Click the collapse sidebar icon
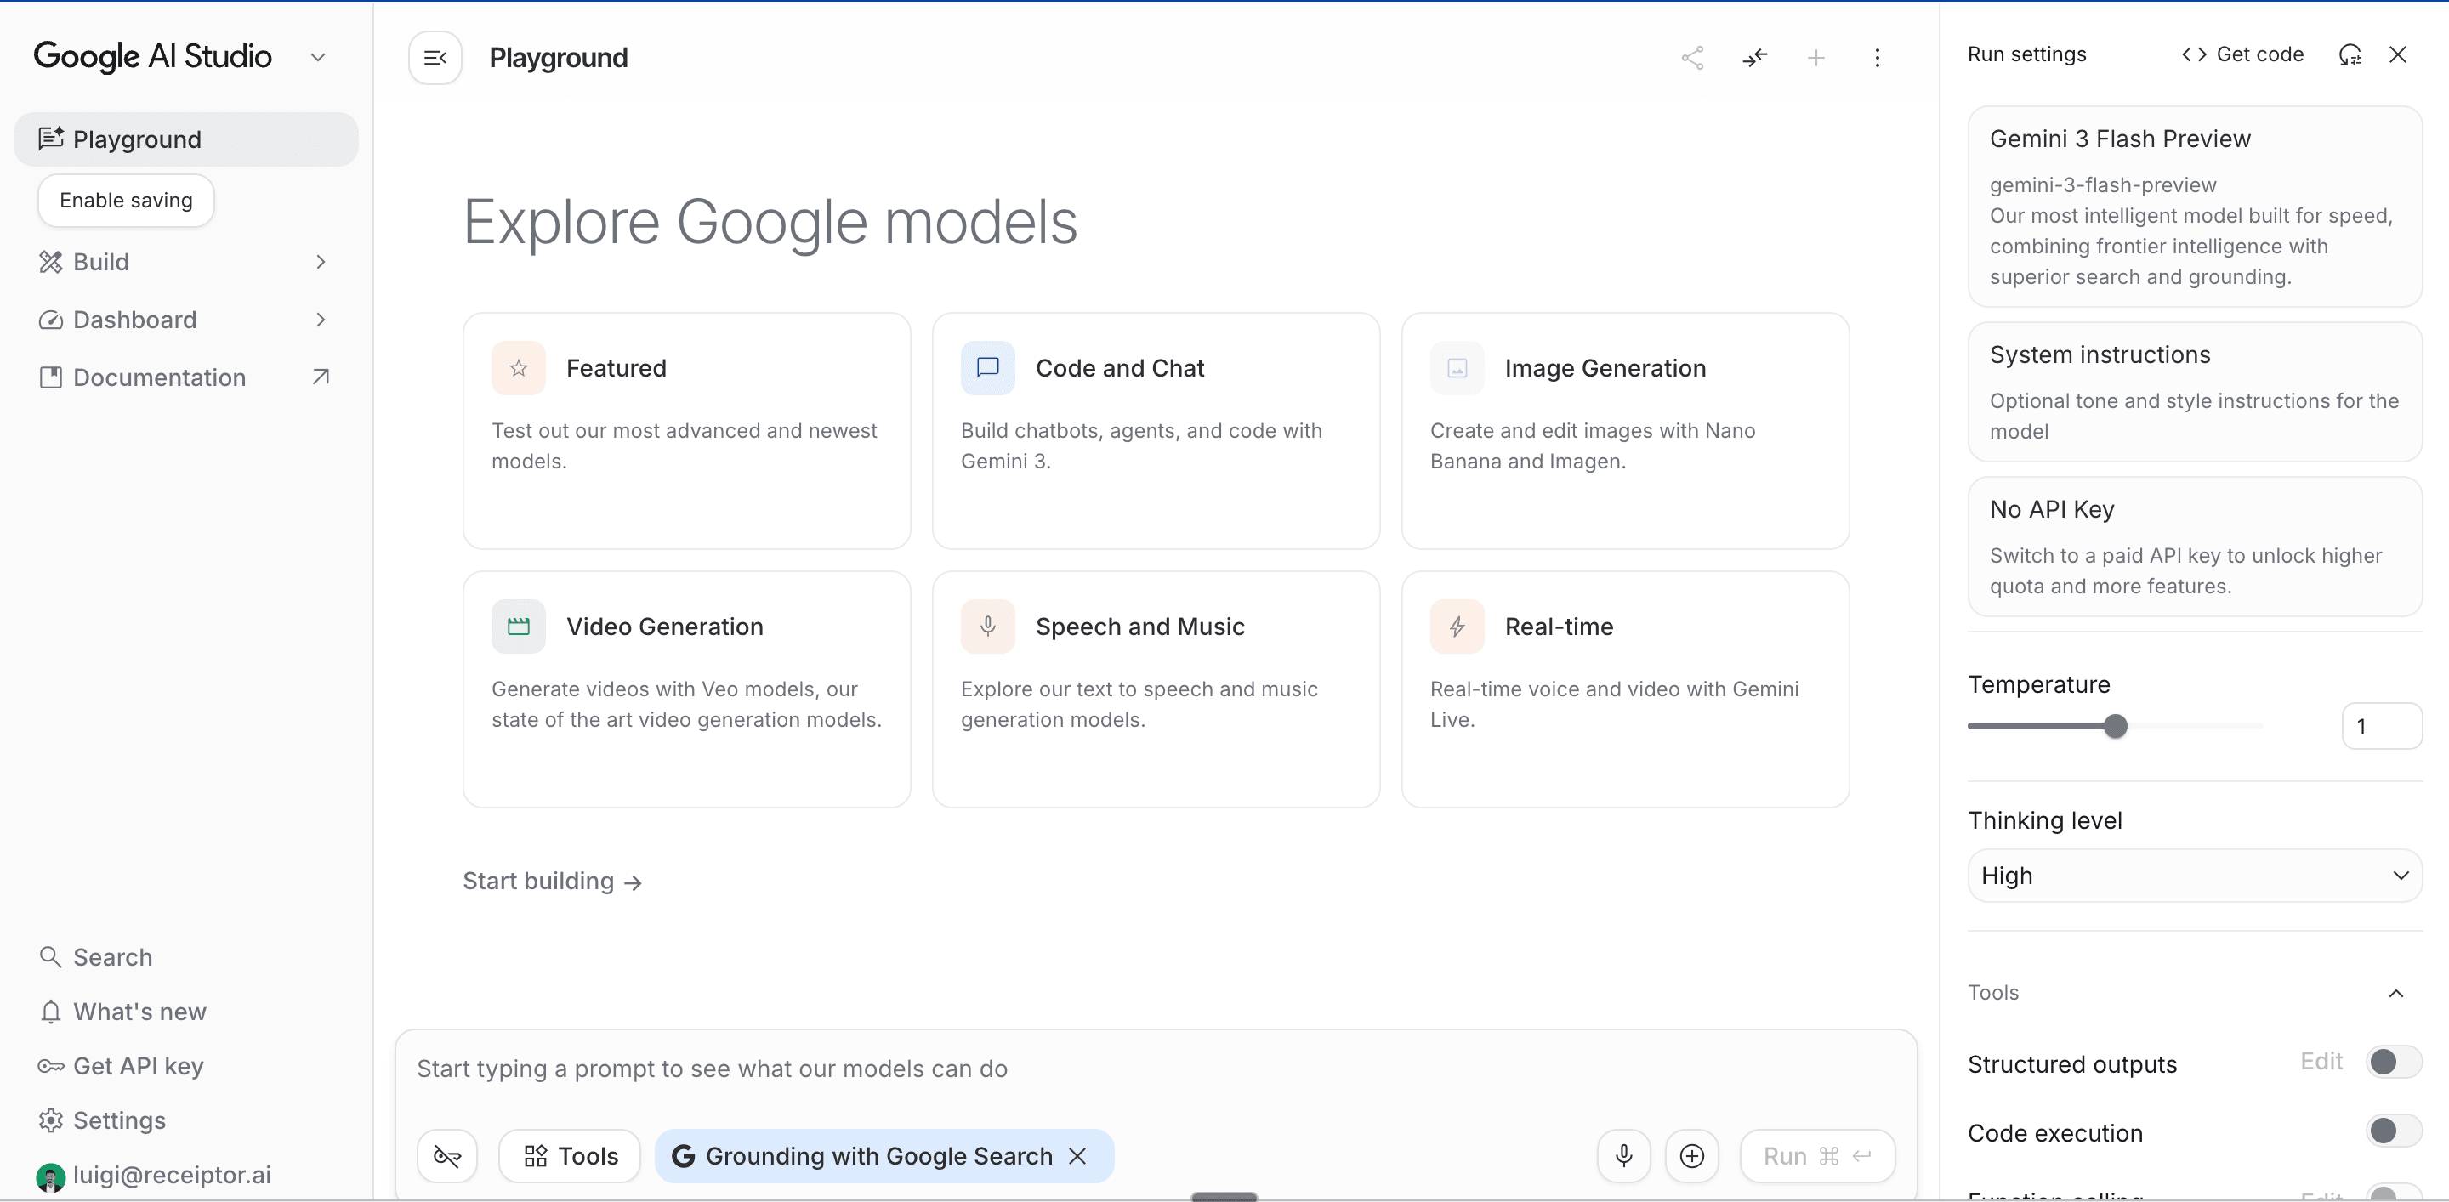 click(435, 58)
